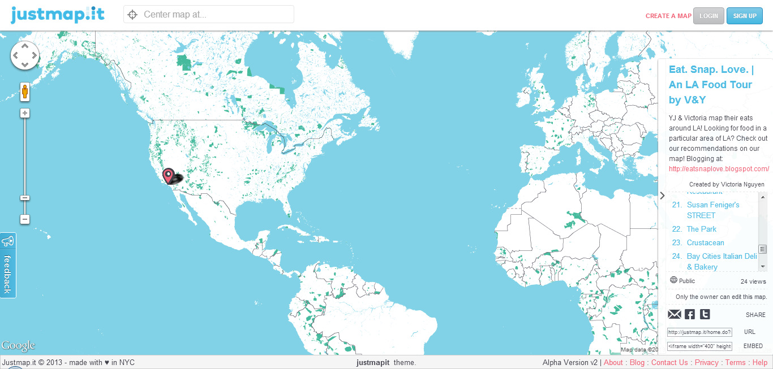Pan the map right with arrow control
The width and height of the screenshot is (773, 369).
pos(34,55)
